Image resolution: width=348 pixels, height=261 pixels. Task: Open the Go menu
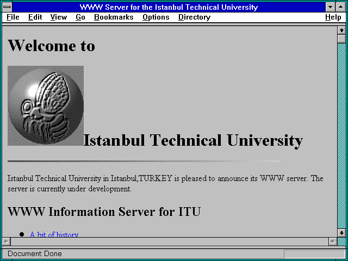(x=80, y=17)
